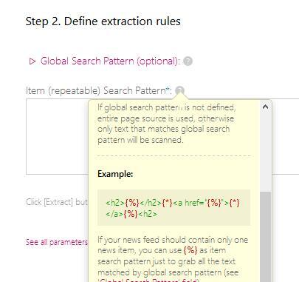Click help icon next to Item Search Pattern
Image resolution: width=299 pixels, height=282 pixels.
(x=179, y=90)
